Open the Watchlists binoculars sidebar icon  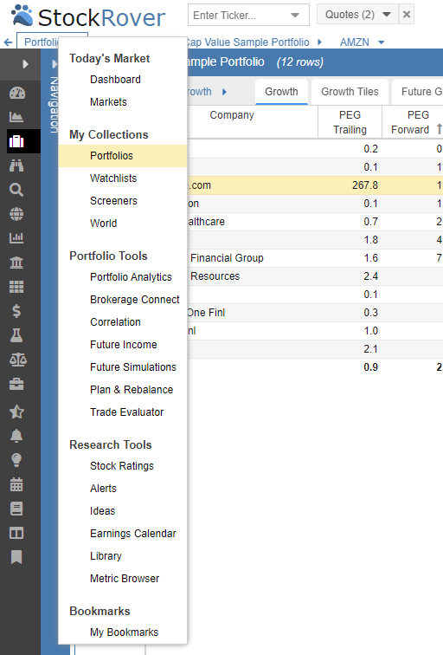(16, 165)
